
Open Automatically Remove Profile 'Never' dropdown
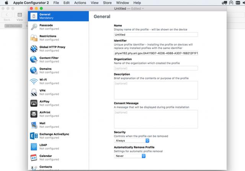point(130,156)
